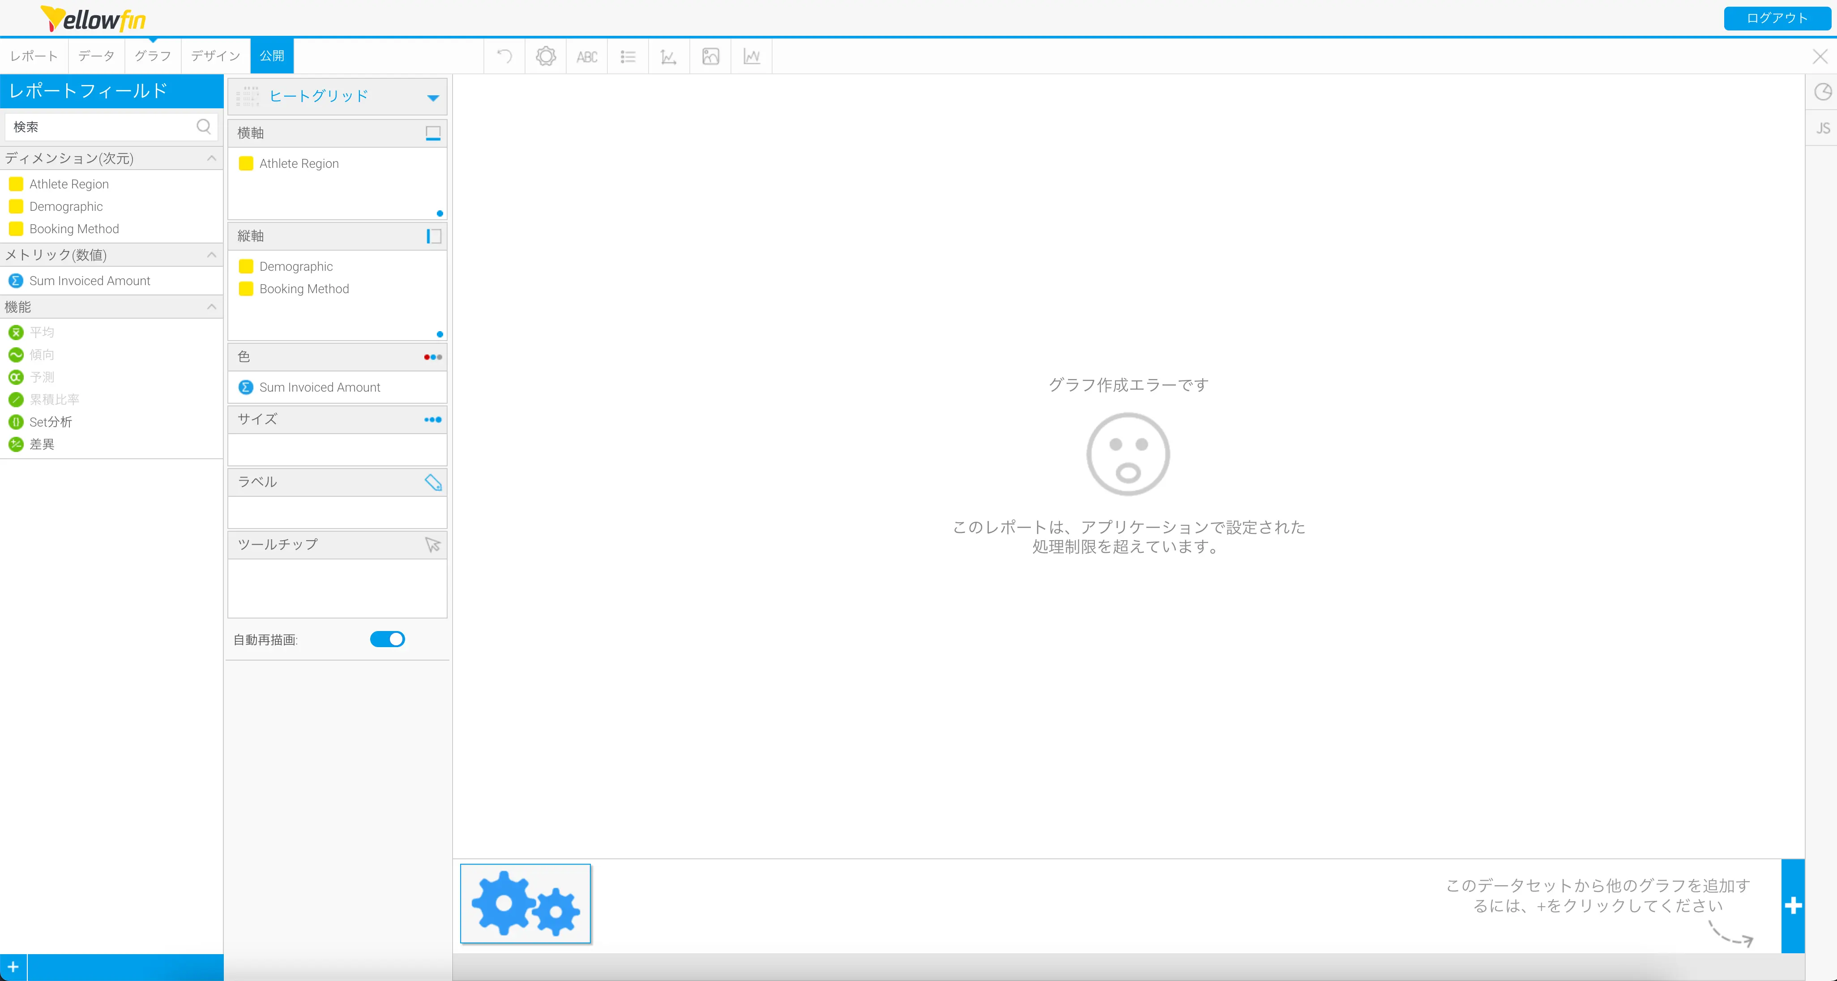
Task: Click the blue plus add-chart button
Action: (1793, 905)
